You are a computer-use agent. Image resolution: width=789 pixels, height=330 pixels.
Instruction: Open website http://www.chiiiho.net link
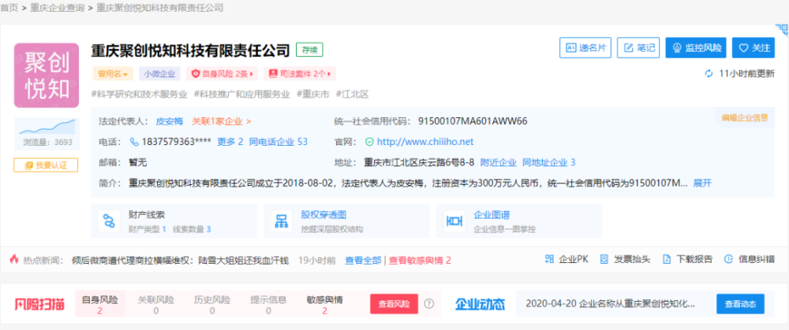425,142
